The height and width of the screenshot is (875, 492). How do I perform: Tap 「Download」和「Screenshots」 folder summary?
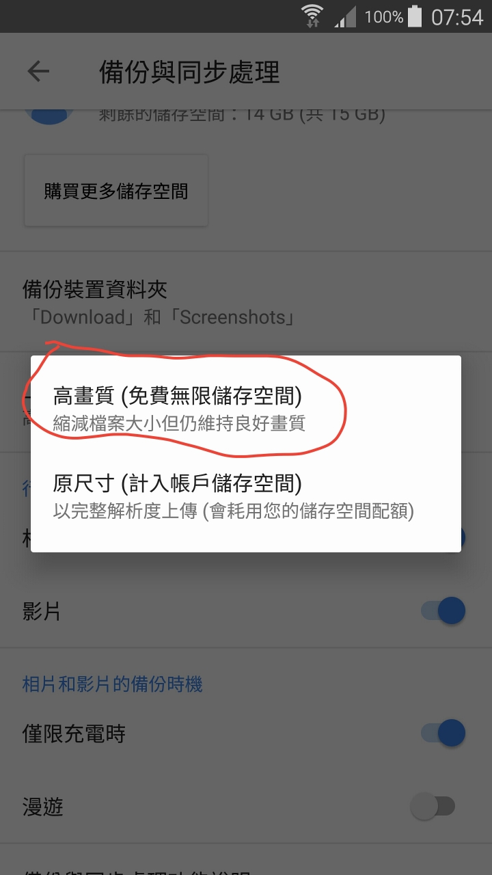(x=159, y=317)
